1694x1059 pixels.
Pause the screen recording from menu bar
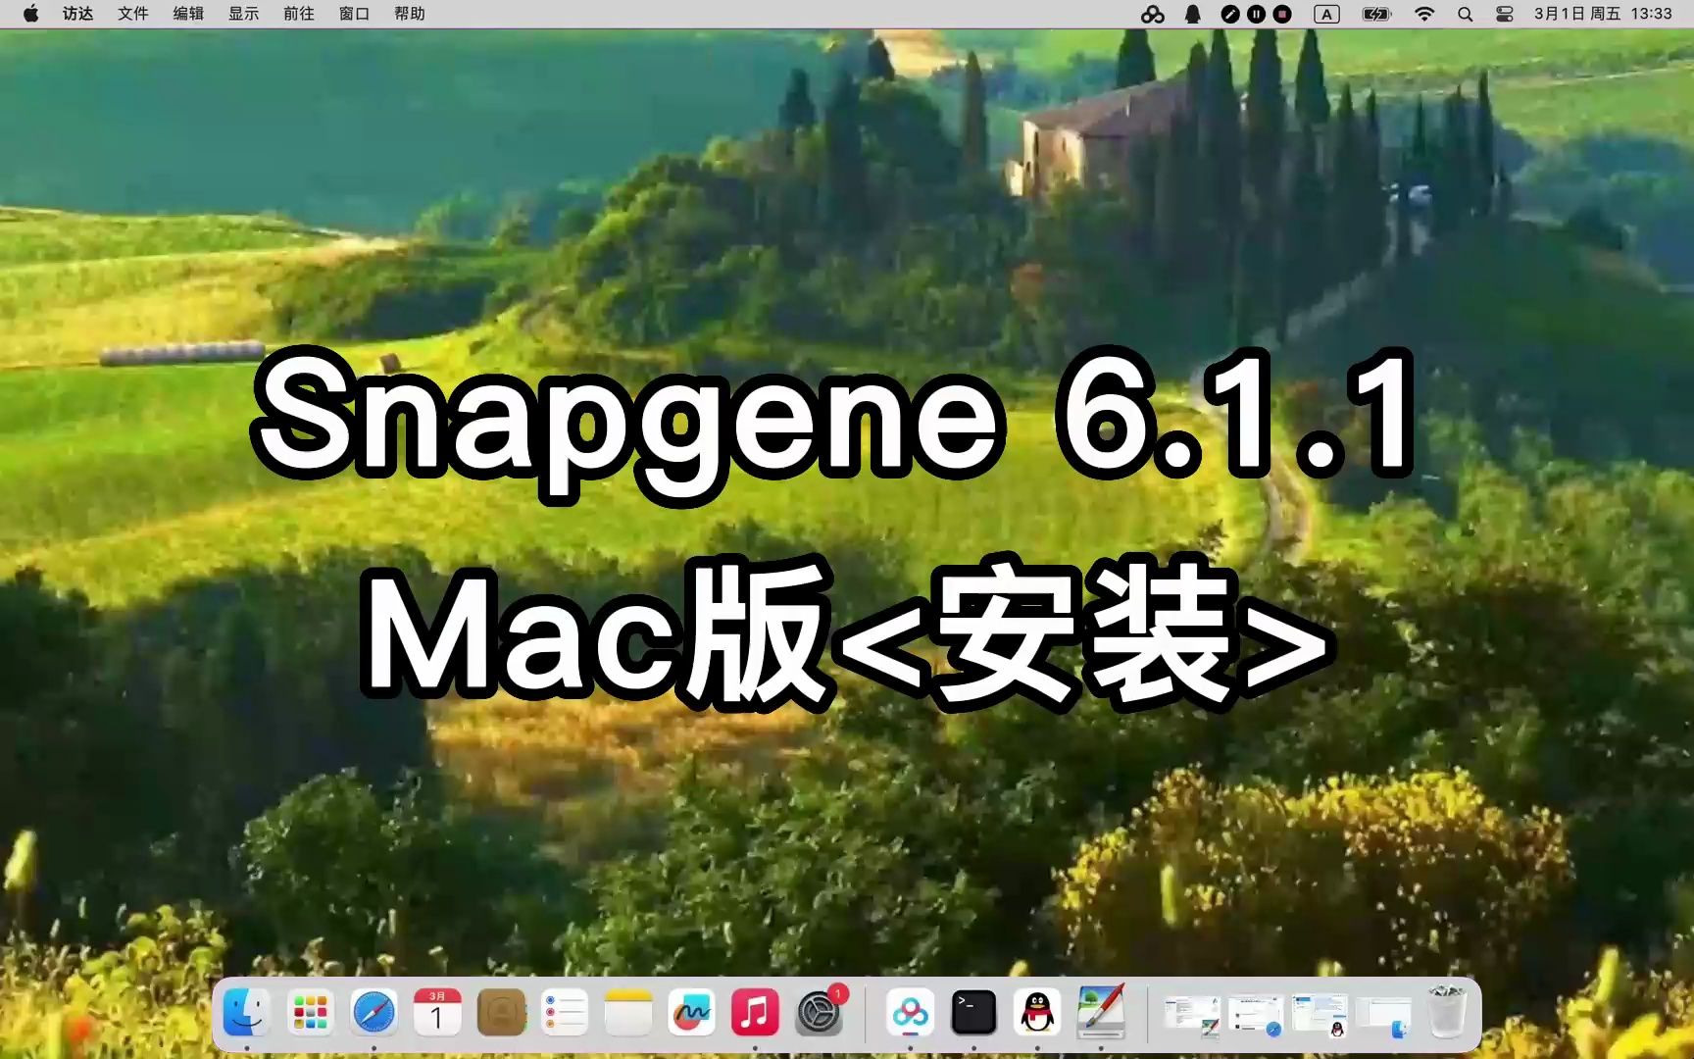(x=1256, y=14)
